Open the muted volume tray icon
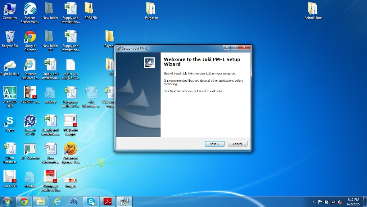This screenshot has height=207, width=367. coord(340,202)
